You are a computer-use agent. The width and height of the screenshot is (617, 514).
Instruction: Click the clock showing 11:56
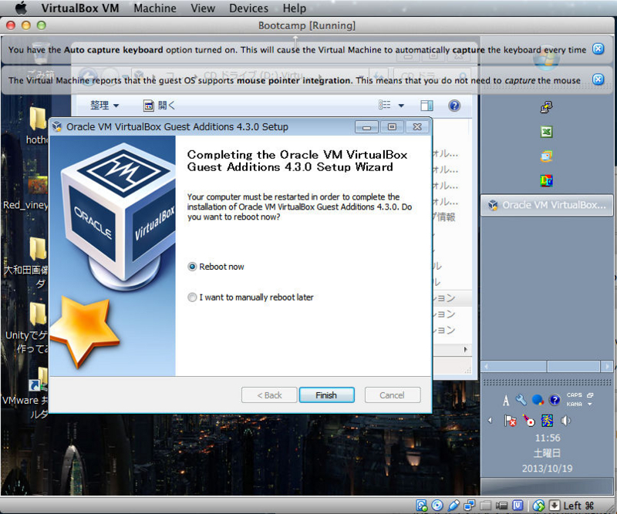(x=548, y=438)
